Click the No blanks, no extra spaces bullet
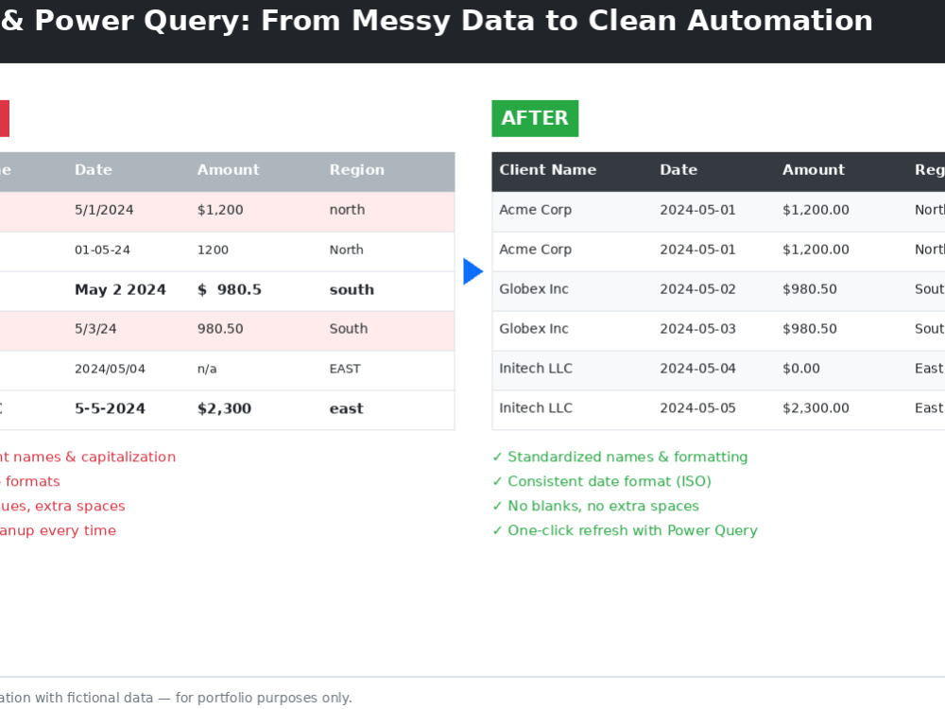 tap(596, 507)
